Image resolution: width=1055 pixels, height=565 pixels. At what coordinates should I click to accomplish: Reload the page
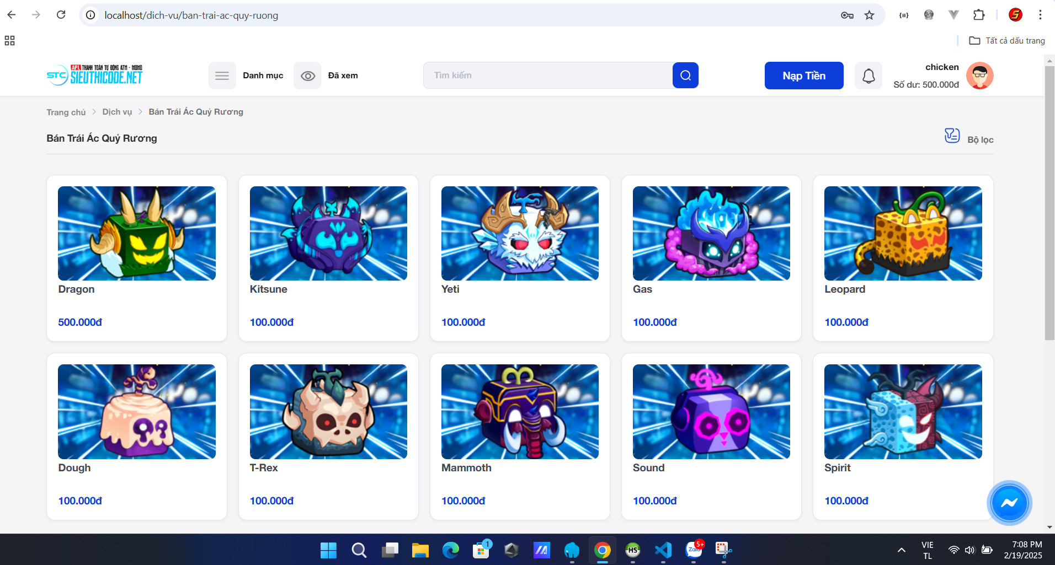point(61,15)
